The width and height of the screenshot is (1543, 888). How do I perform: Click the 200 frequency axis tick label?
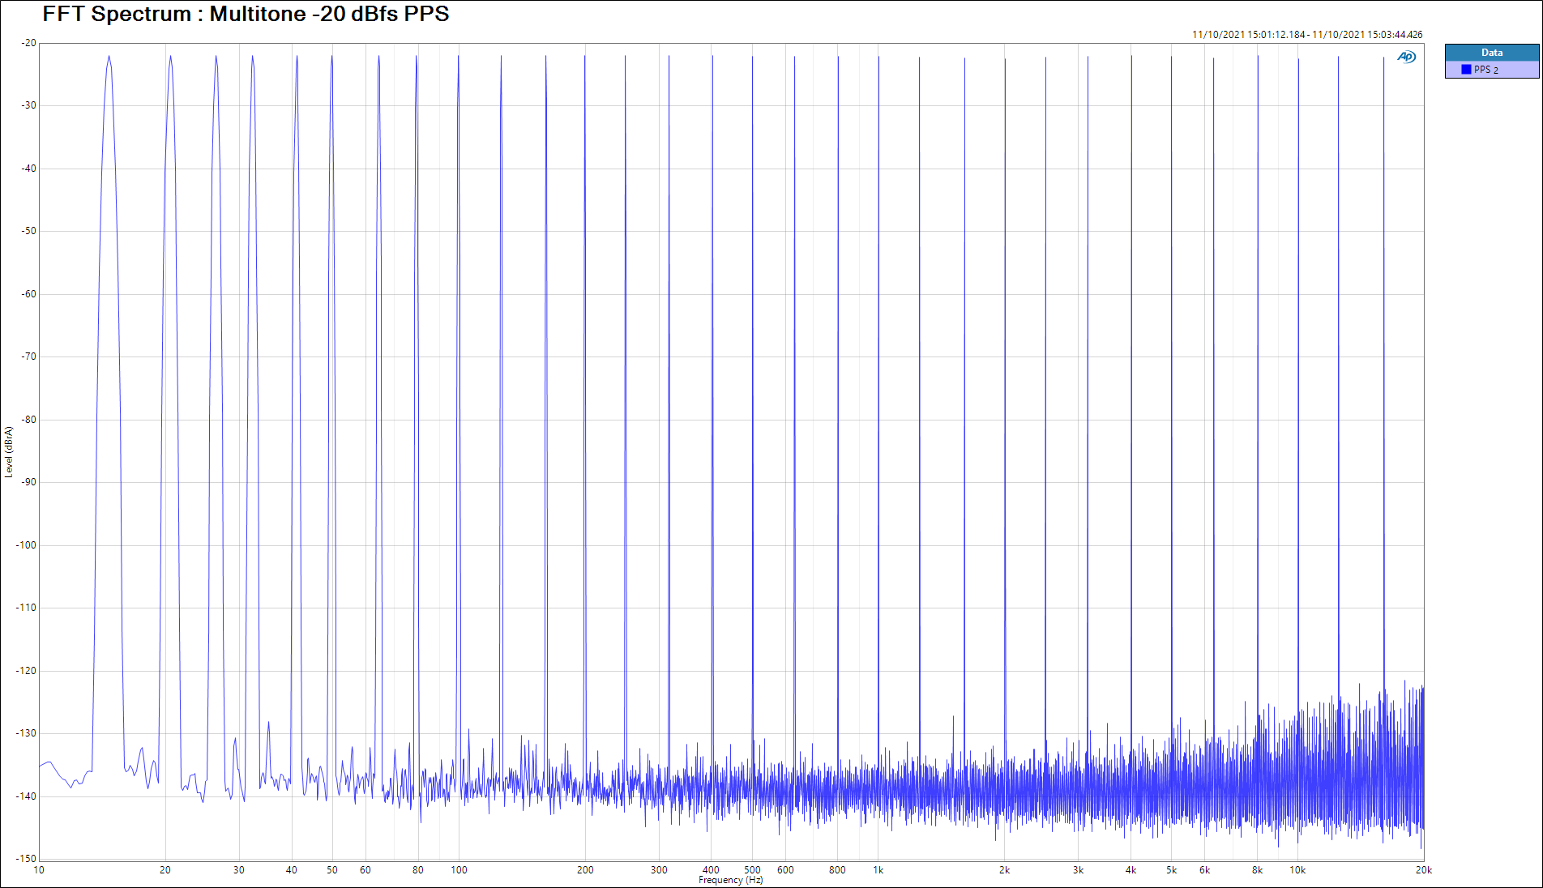pyautogui.click(x=585, y=870)
